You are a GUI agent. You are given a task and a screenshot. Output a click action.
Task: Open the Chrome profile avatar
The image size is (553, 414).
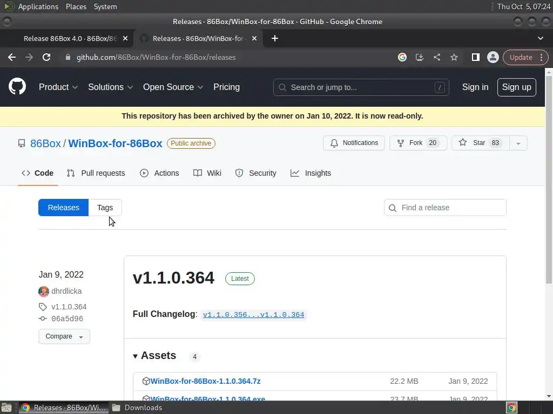pos(493,57)
